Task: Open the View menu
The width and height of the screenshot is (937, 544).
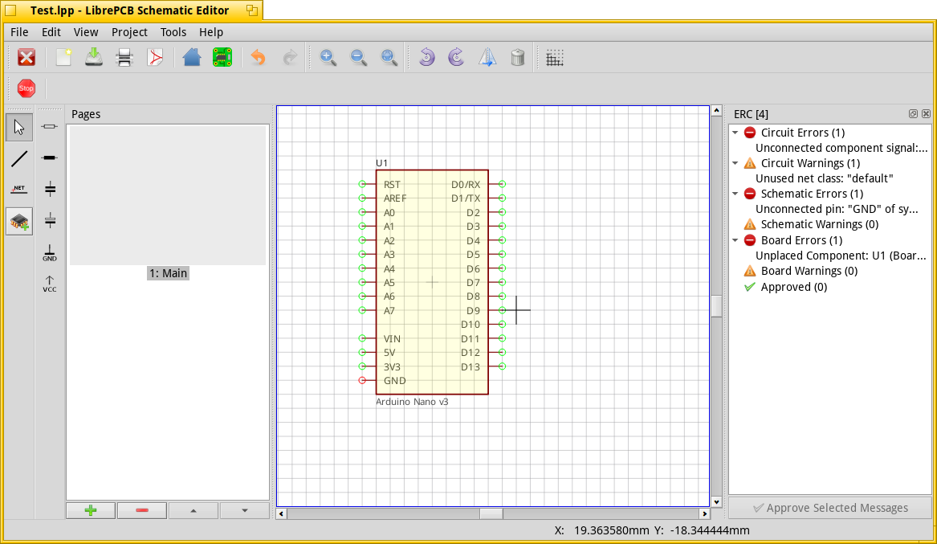Action: pyautogui.click(x=85, y=32)
